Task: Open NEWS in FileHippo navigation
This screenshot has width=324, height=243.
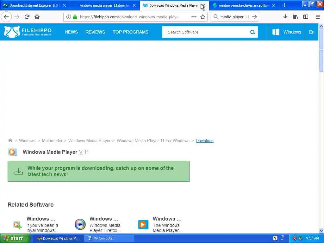Action: point(72,32)
